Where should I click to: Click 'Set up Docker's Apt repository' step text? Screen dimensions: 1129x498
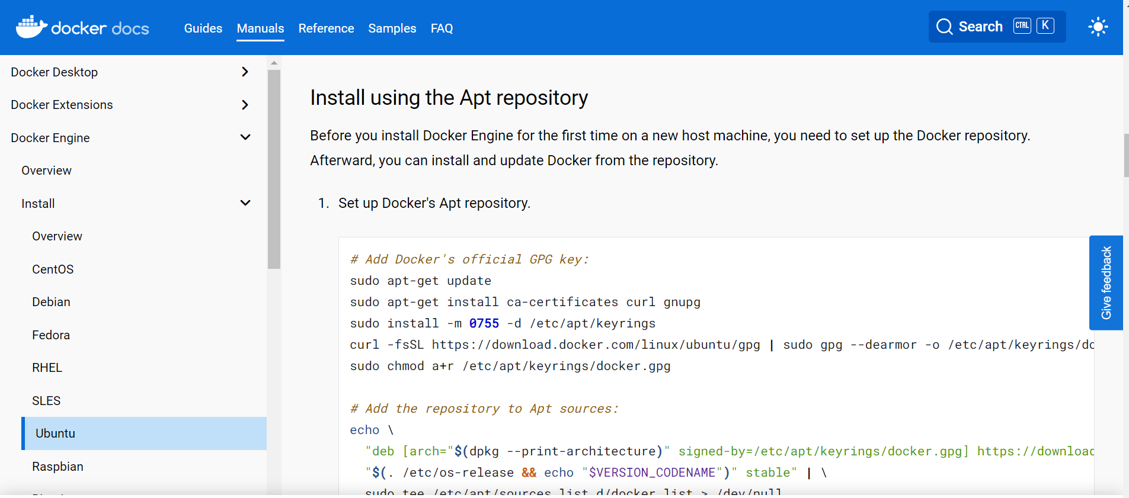coord(434,203)
